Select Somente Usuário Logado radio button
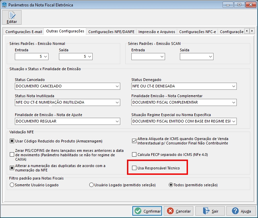Viewport: 258px width, 218px height. pyautogui.click(x=12, y=185)
